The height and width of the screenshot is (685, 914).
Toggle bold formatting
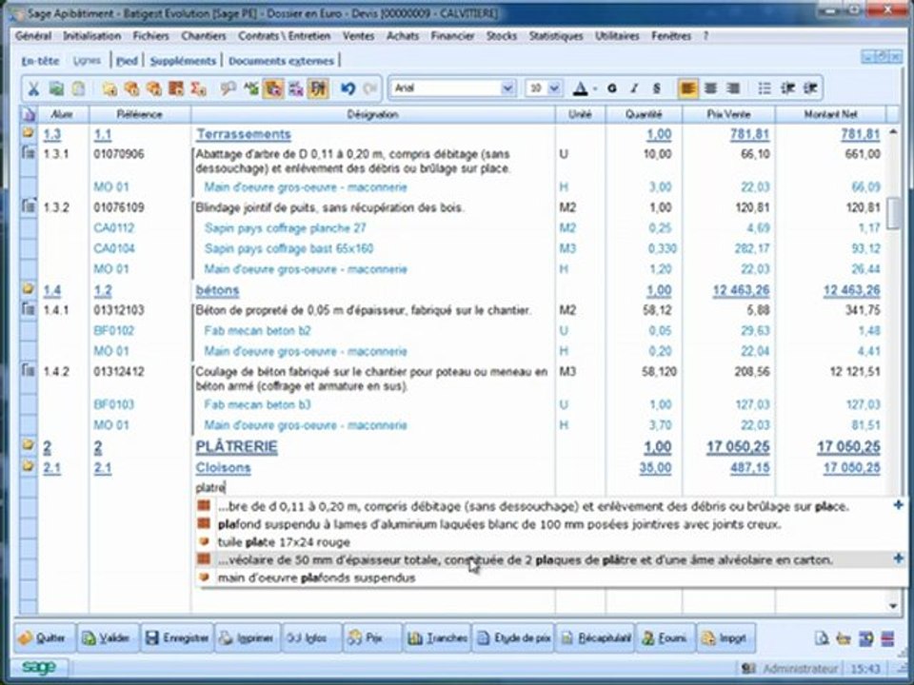612,88
